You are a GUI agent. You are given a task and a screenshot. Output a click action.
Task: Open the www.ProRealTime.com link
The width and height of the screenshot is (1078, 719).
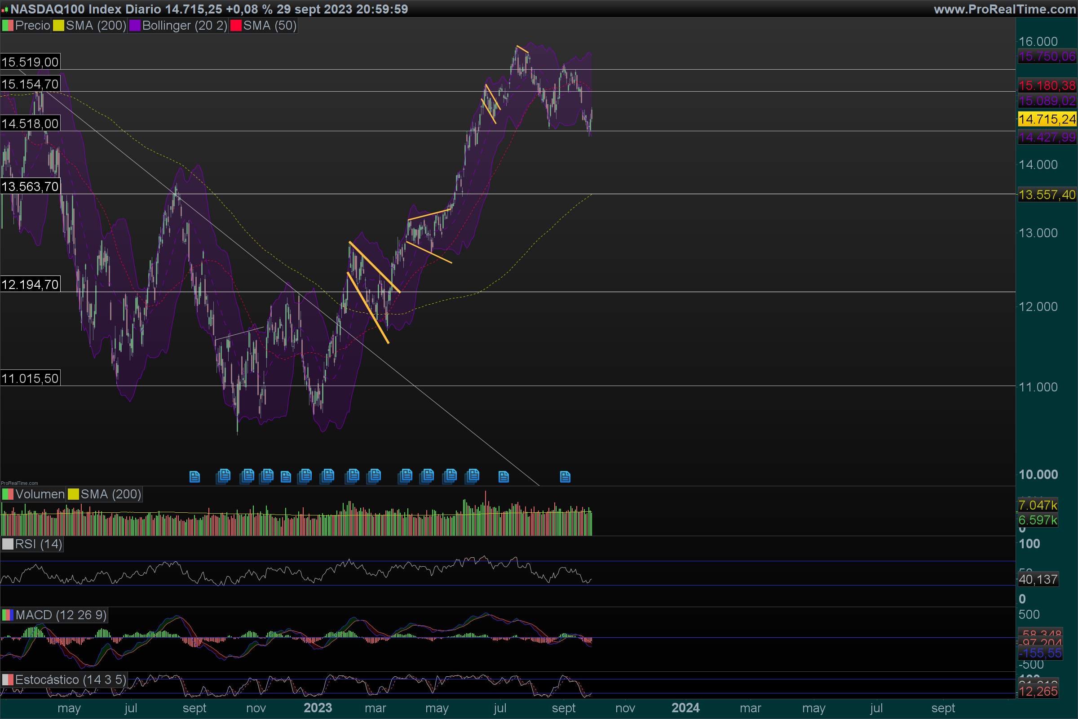point(1005,9)
